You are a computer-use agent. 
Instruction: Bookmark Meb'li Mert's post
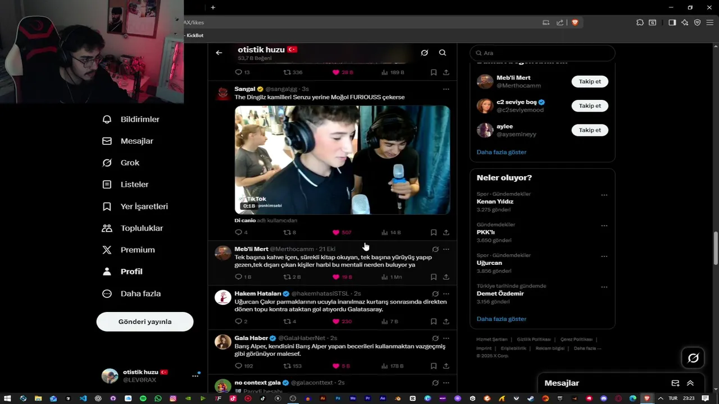tap(434, 277)
